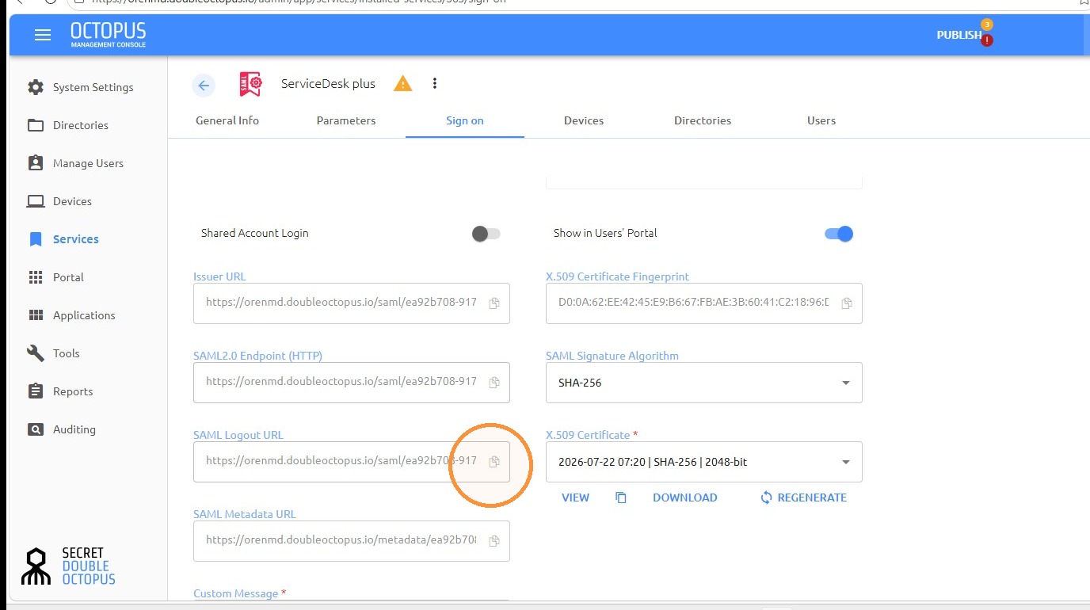
Task: Go to Manage Users in the sidebar
Action: (88, 163)
